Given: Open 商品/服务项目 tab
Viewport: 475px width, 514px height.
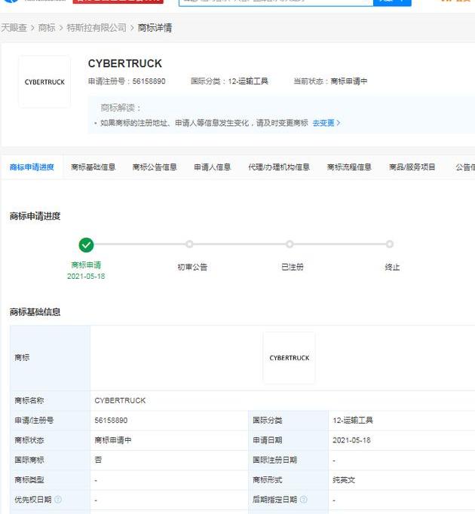Looking at the screenshot, I should pyautogui.click(x=412, y=167).
